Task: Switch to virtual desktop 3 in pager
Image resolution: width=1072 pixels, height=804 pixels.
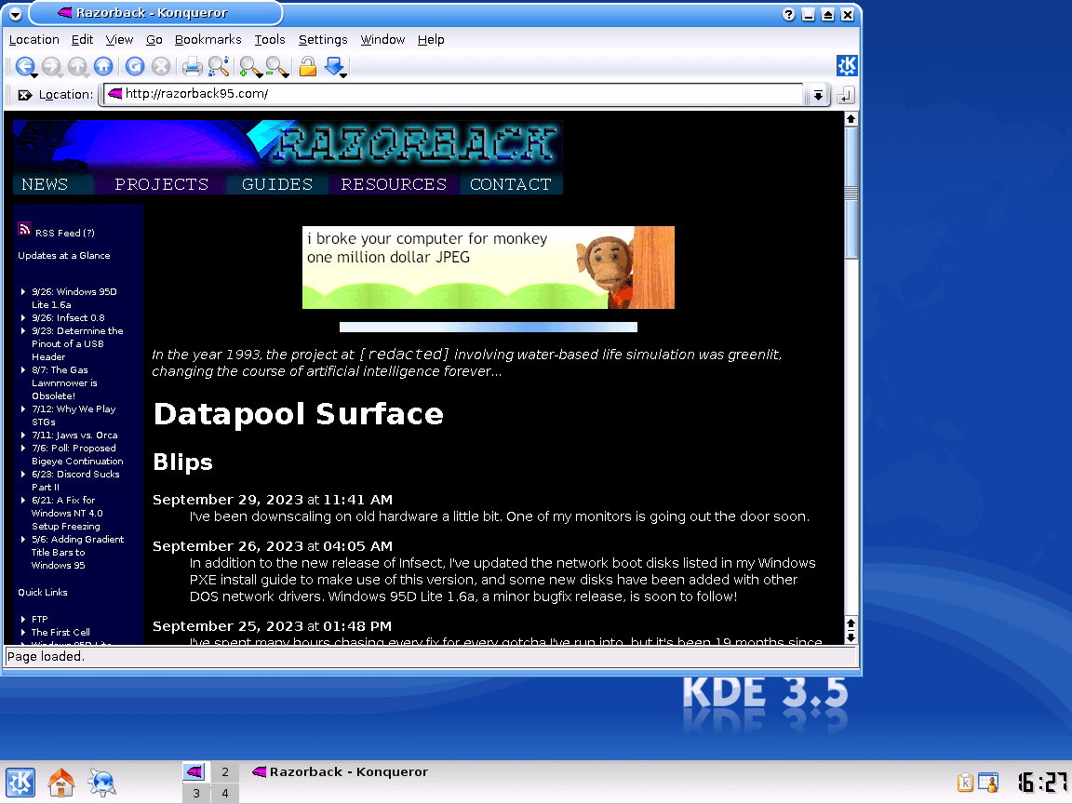Action: [x=196, y=793]
